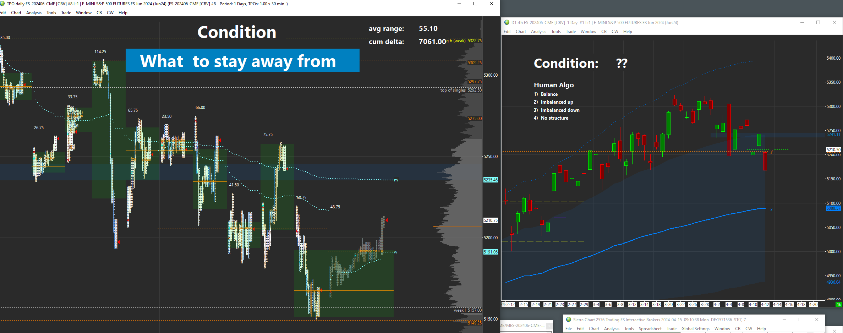The height and width of the screenshot is (333, 843).
Task: Open Window menu in Sierra Chart main window
Action: 722,329
